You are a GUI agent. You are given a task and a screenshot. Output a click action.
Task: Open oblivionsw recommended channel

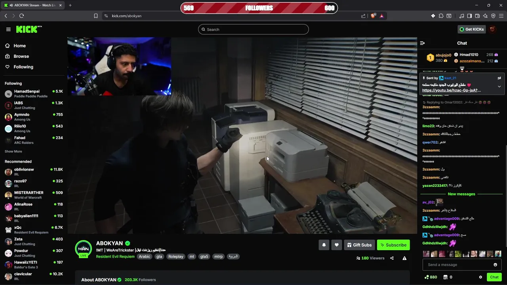[x=34, y=172]
